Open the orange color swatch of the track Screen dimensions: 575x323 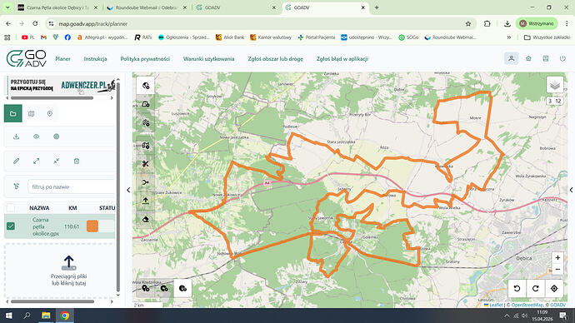[x=92, y=226]
